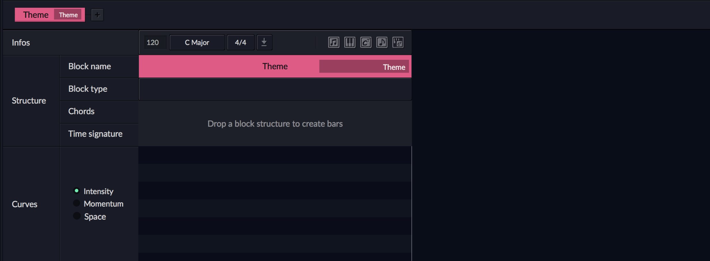Open the C Major key dropdown

197,43
